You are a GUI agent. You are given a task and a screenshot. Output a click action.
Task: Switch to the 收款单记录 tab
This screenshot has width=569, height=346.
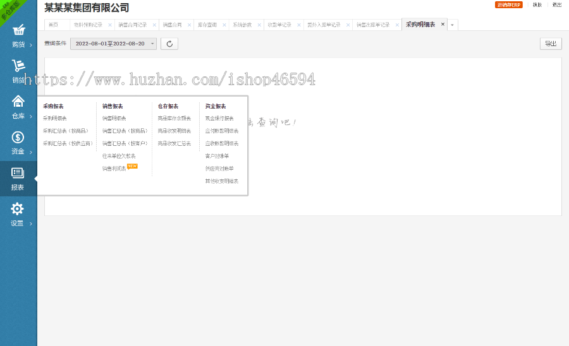[279, 25]
